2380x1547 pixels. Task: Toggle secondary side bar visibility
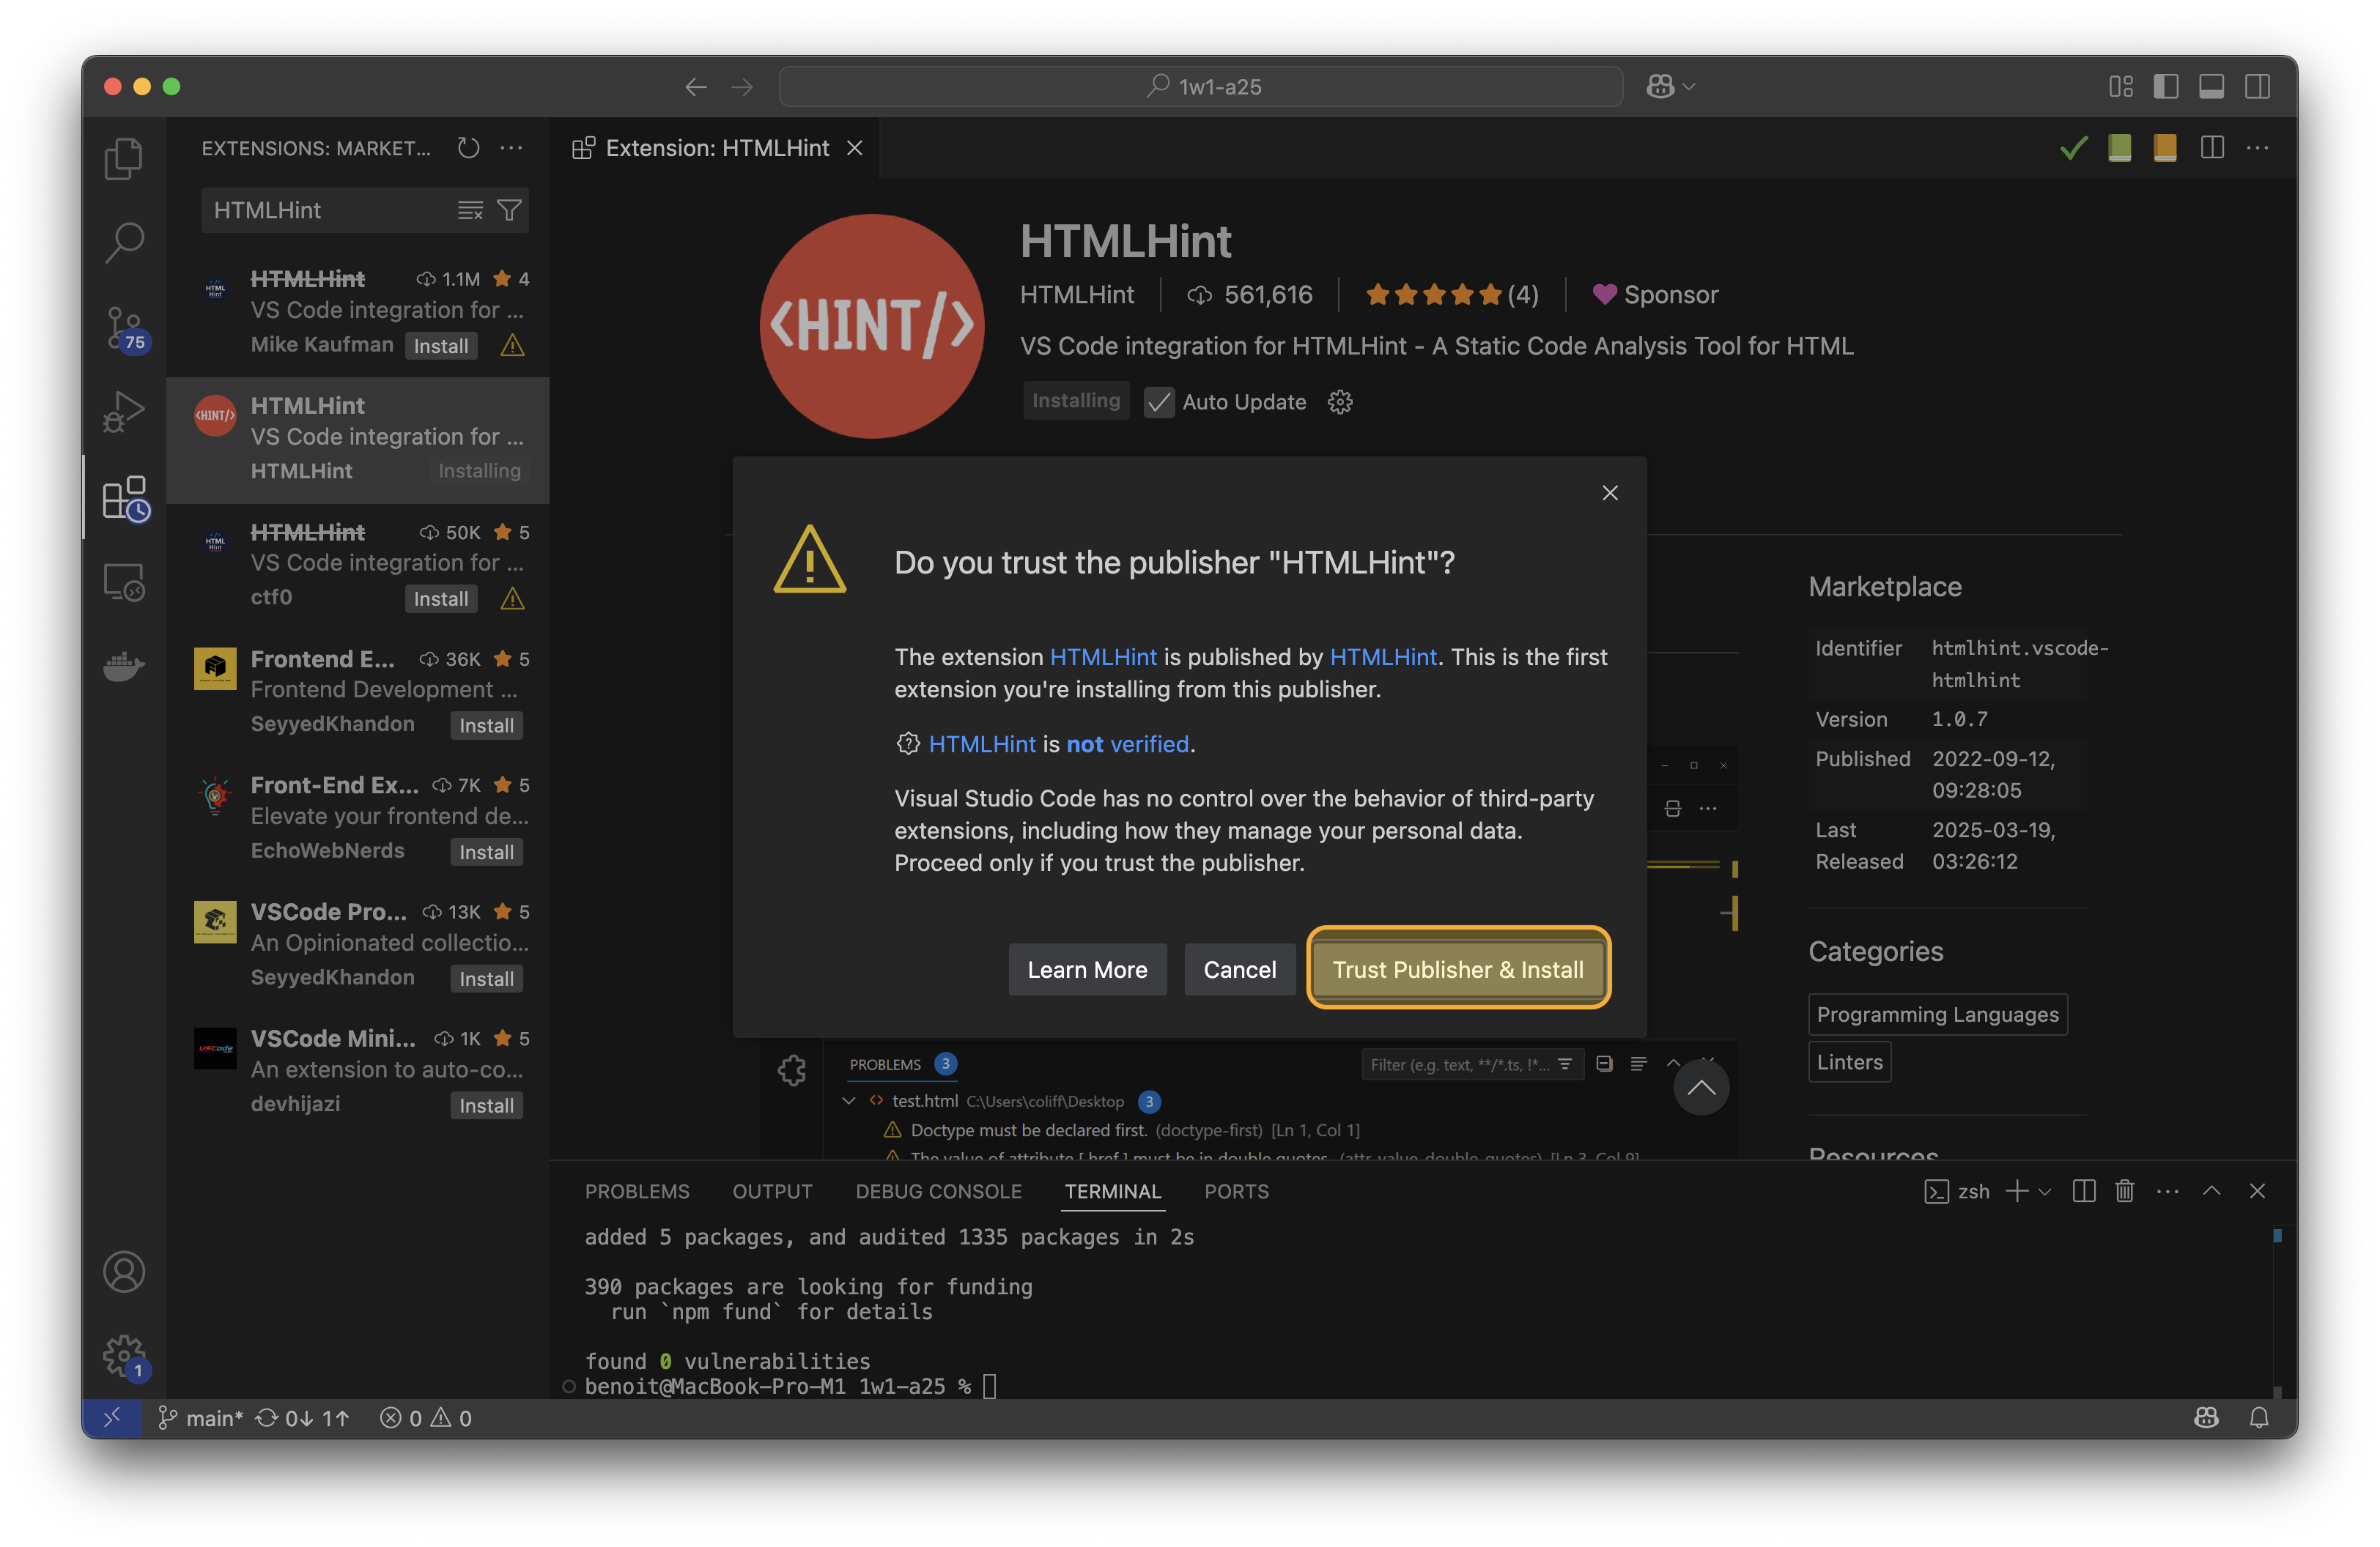tap(2258, 87)
